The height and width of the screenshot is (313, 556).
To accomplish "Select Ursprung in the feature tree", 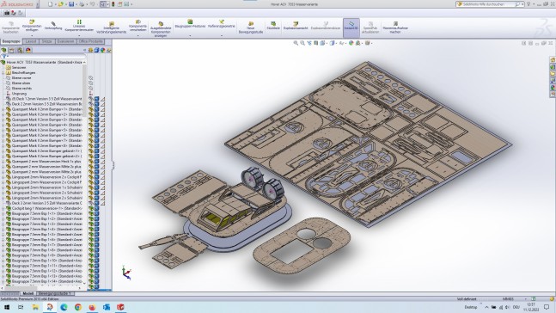I will click(x=19, y=94).
